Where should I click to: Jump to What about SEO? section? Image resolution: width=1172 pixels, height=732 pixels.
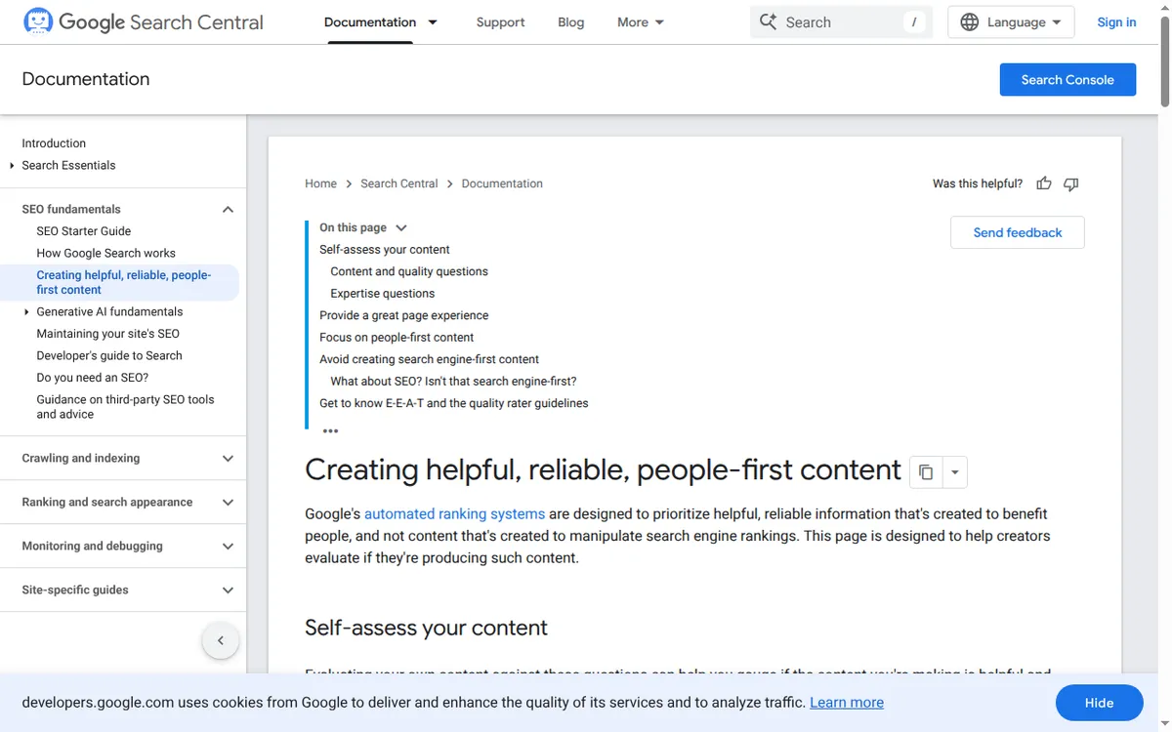point(453,382)
